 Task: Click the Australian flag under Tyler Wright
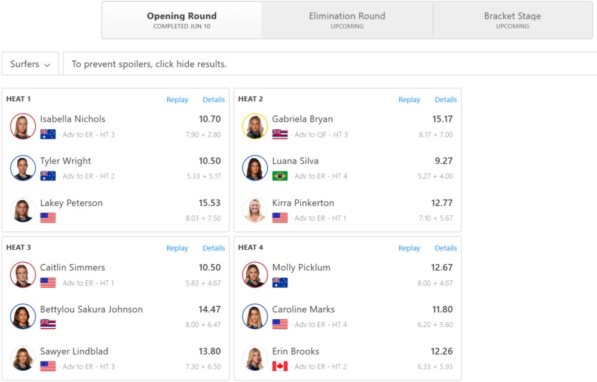coord(48,176)
